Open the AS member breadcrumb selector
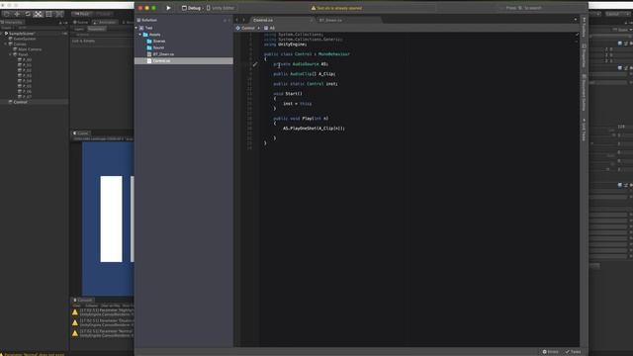Screen dimensions: 633x356 (x=270, y=28)
